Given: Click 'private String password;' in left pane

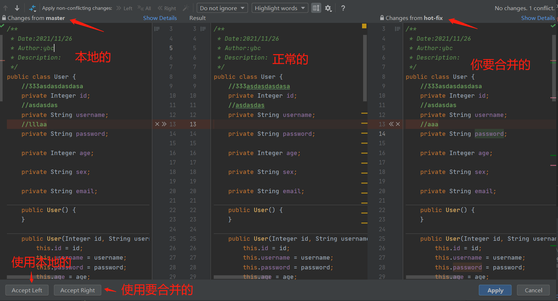Looking at the screenshot, I should pyautogui.click(x=65, y=134).
